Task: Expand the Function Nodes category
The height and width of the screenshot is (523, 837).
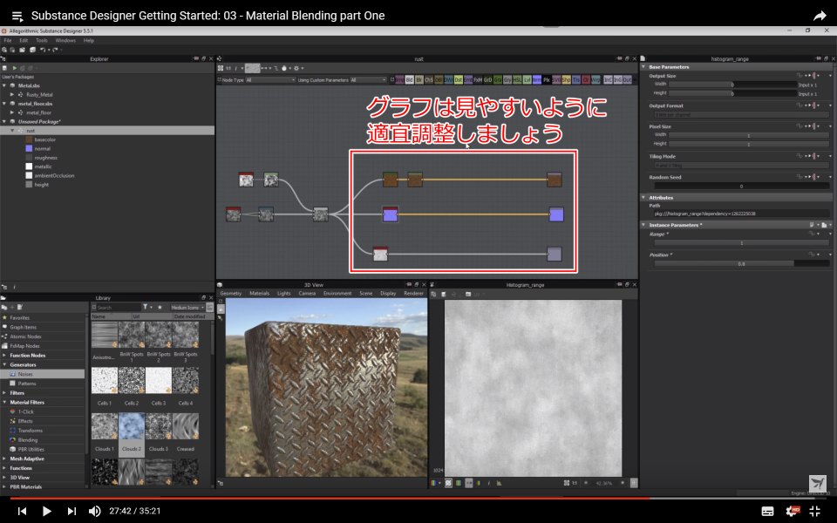Action: click(x=4, y=356)
